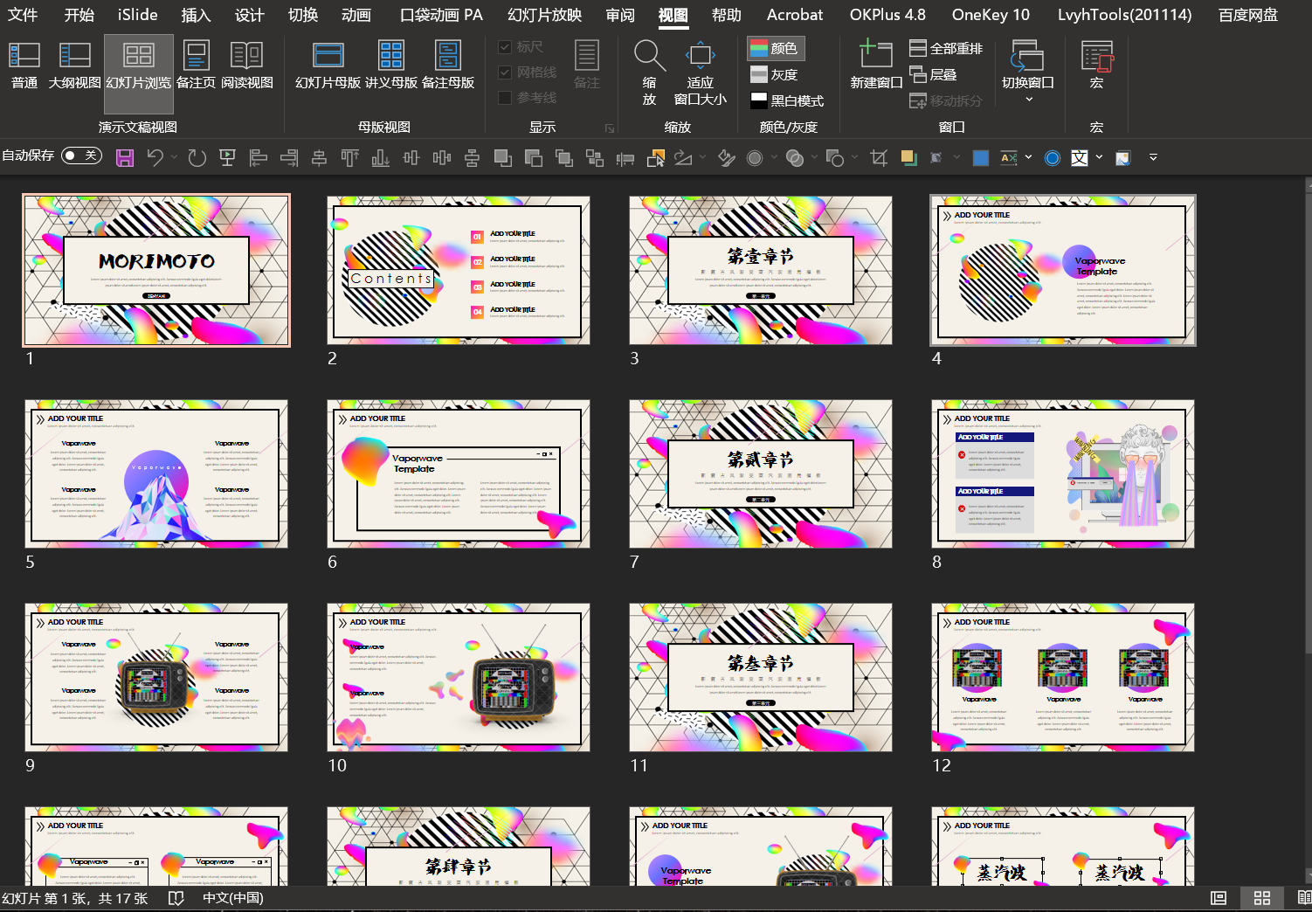Click the purple save icon
Viewport: 1312px width, 912px height.
tap(125, 158)
